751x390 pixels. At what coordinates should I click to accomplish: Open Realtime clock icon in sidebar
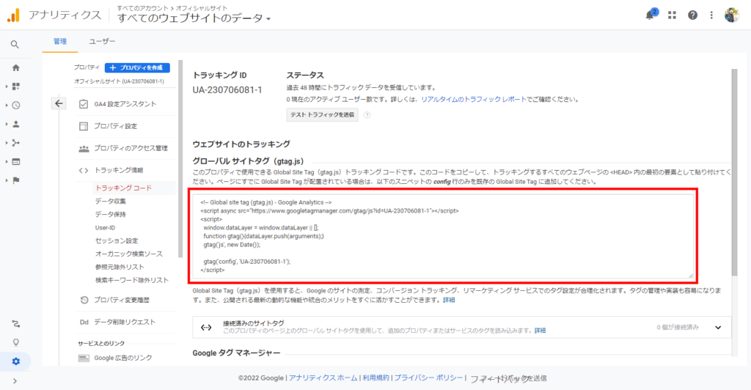16,106
